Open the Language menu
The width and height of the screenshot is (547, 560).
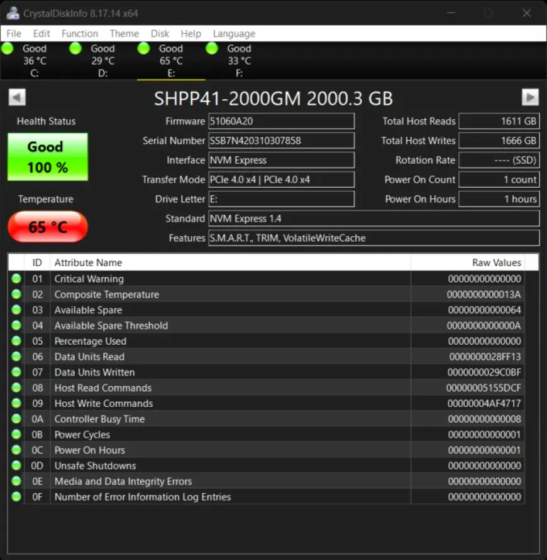point(234,33)
